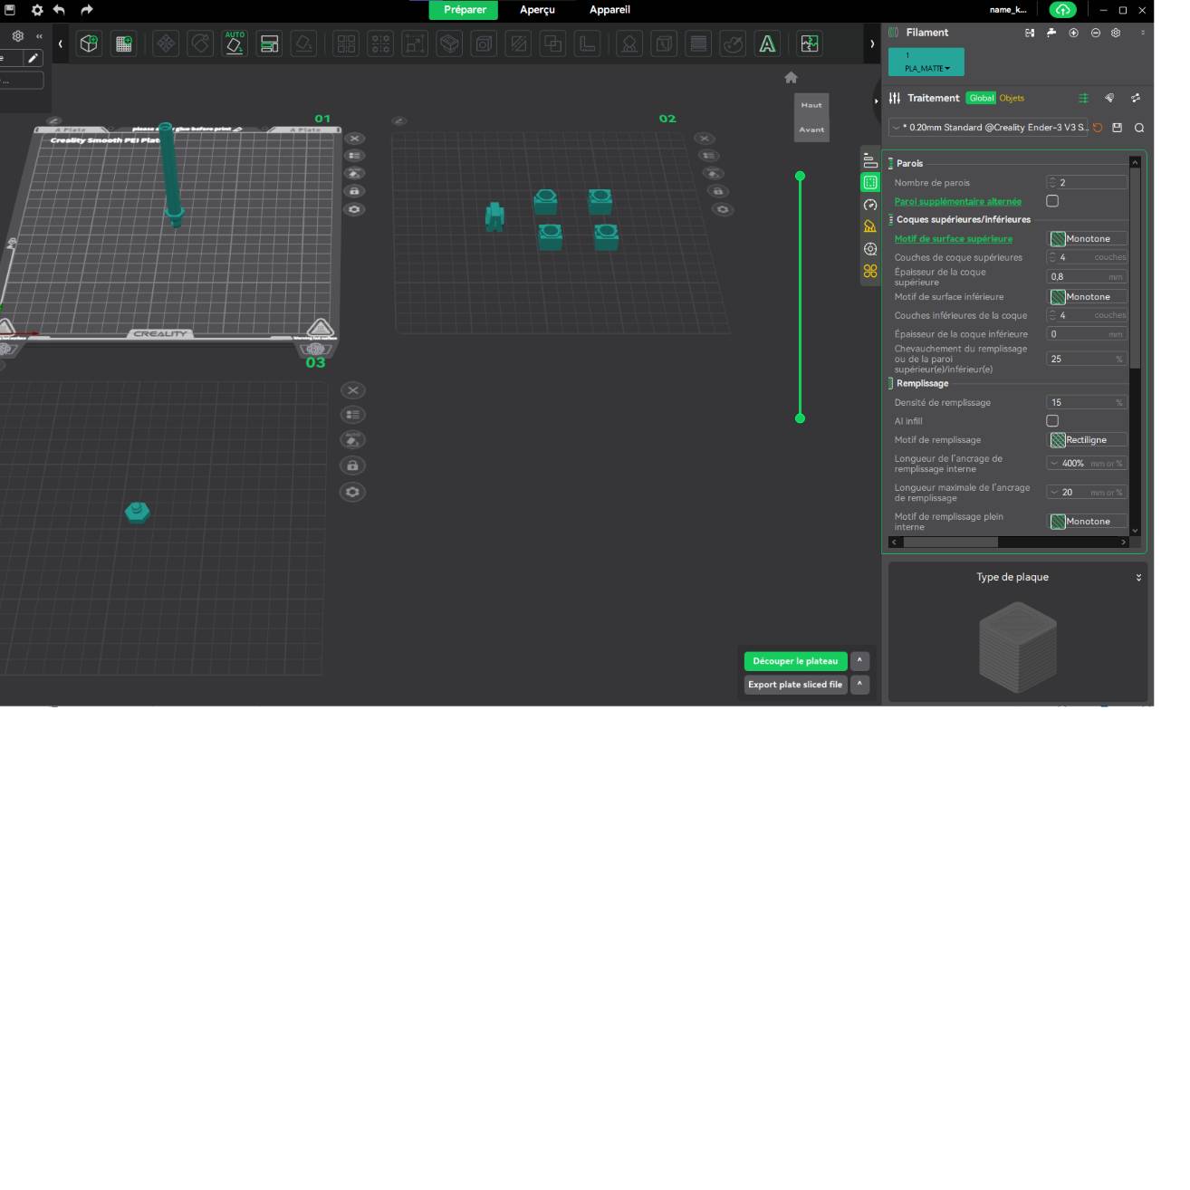This screenshot has width=1190, height=1190.
Task: Select the text shape 'A' tool
Action: (767, 43)
